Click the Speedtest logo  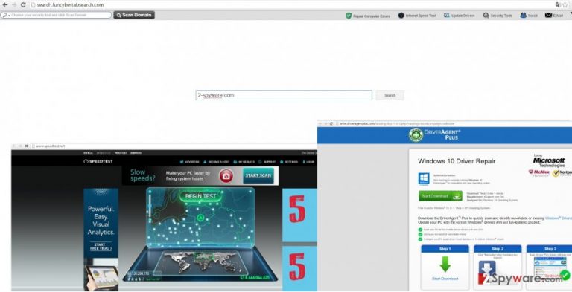(98, 161)
